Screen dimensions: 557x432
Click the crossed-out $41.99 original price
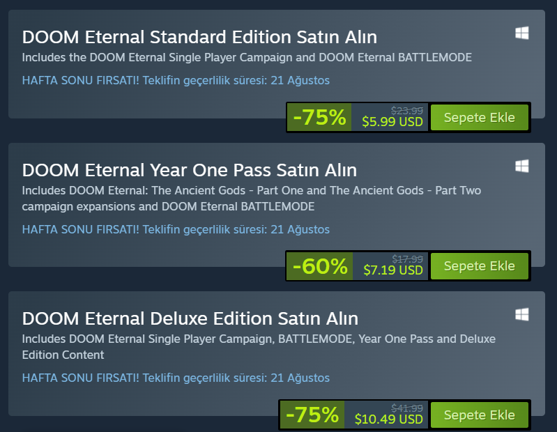[407, 408]
